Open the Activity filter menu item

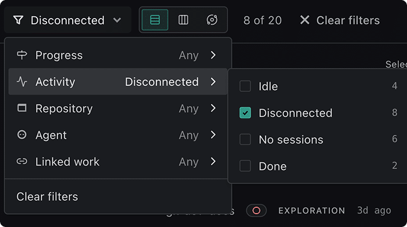[118, 82]
